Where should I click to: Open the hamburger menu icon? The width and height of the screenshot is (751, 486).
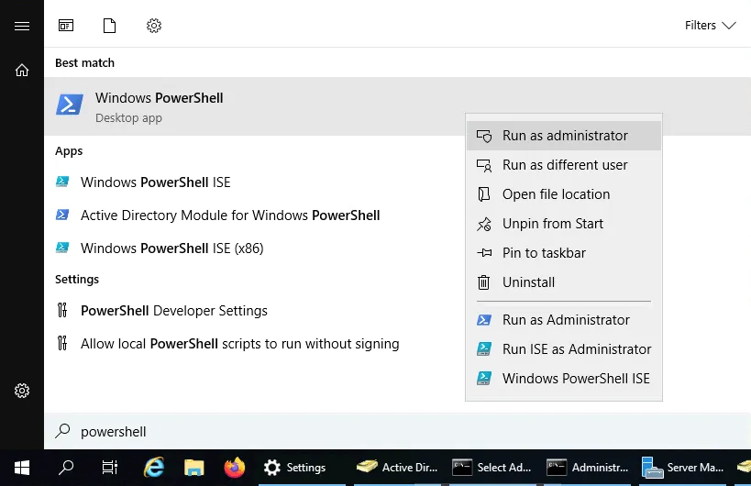[22, 26]
